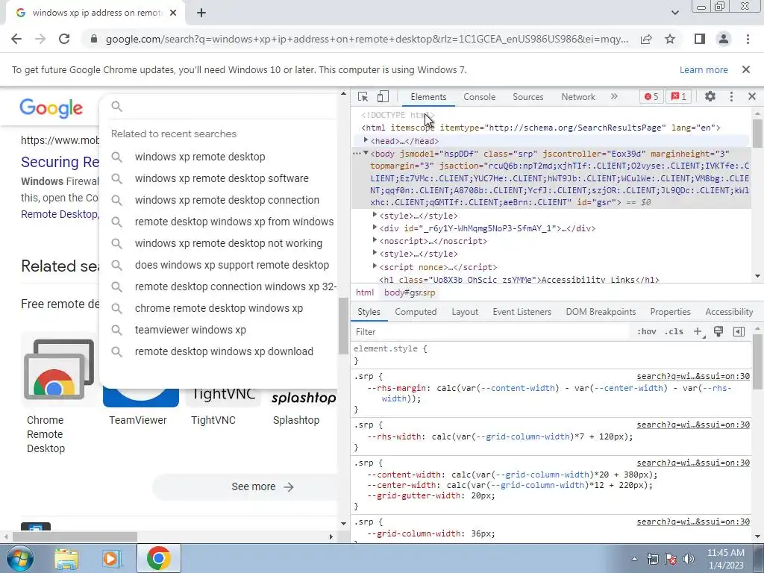Choose suggestion 'remote desktop windows xp download'

224,351
